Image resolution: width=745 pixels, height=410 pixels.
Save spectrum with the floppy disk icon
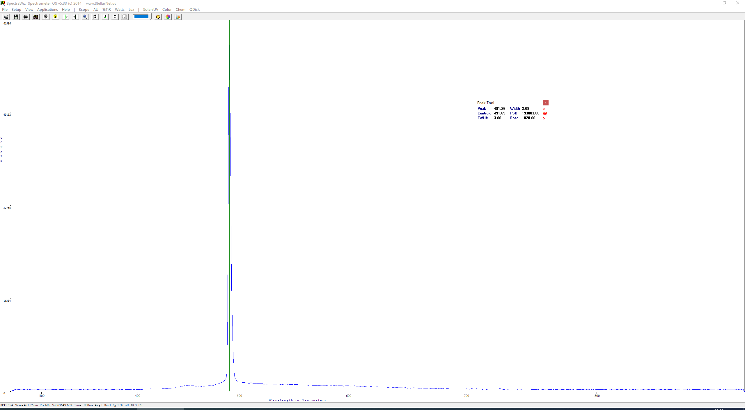pyautogui.click(x=16, y=17)
